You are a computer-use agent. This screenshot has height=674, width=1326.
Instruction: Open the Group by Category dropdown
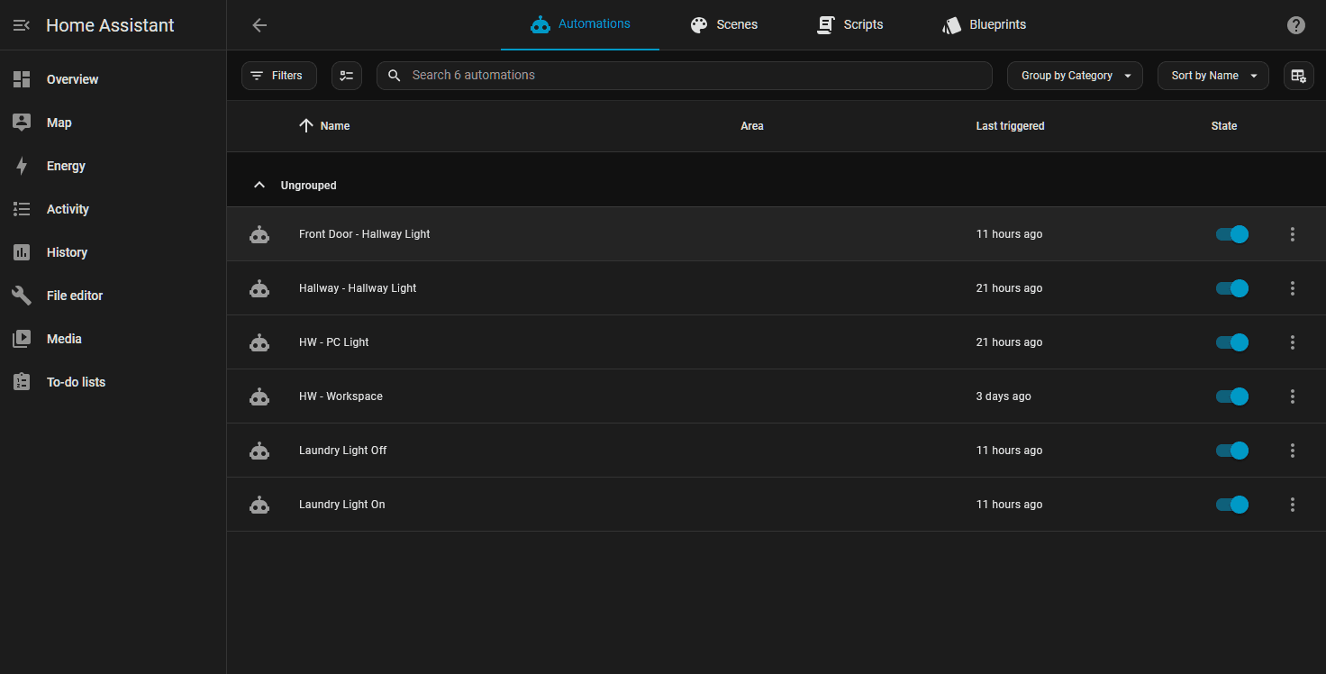1074,76
